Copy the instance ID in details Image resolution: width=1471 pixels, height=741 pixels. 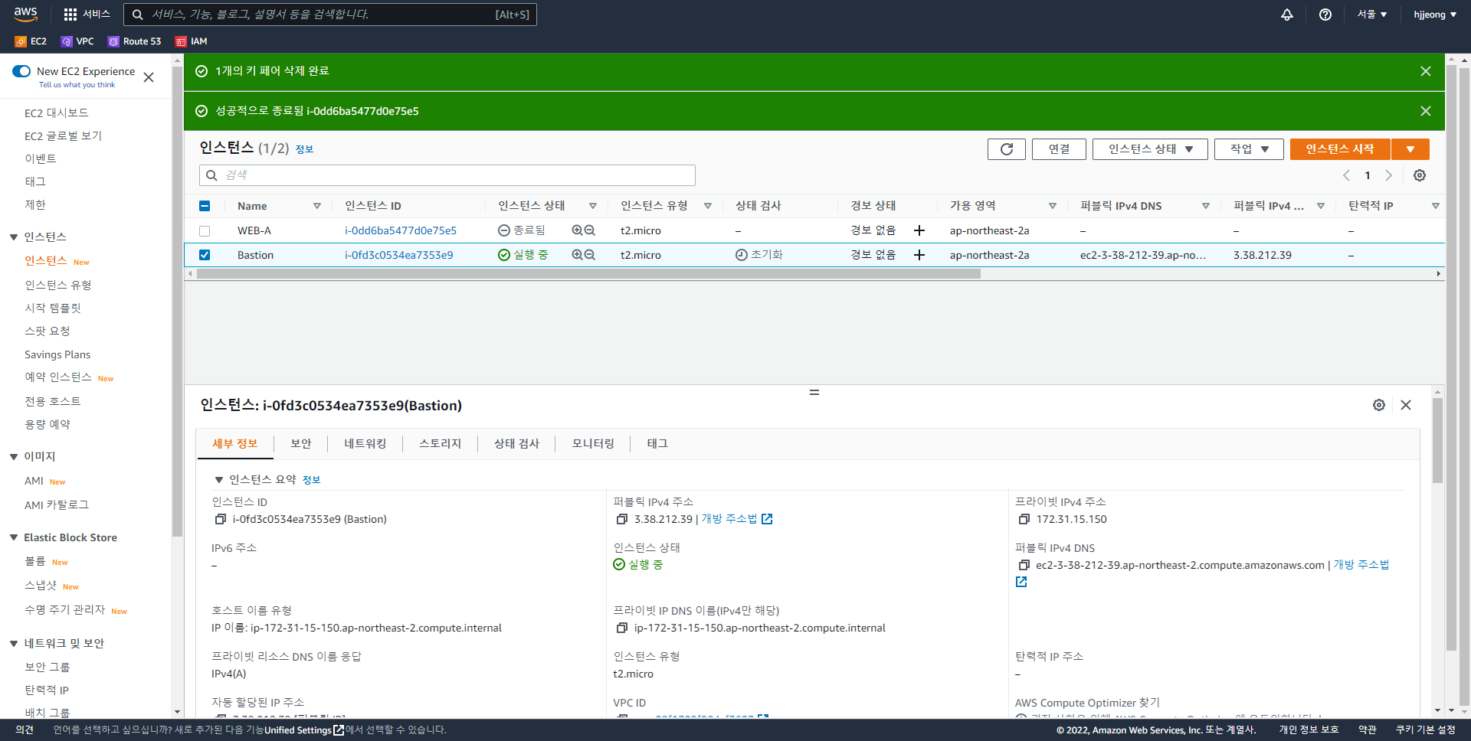(220, 519)
